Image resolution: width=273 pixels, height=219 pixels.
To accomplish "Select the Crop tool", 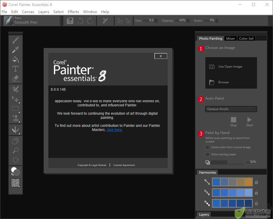I will (15, 89).
